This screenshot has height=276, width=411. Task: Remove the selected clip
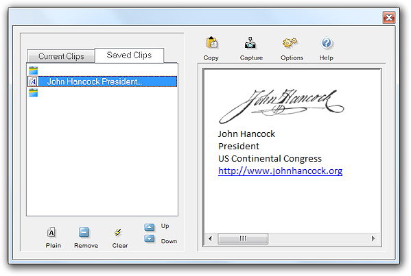click(84, 232)
